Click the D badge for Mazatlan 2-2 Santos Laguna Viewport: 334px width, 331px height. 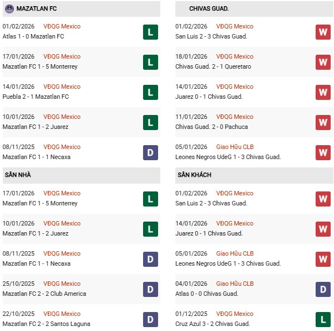point(150,319)
